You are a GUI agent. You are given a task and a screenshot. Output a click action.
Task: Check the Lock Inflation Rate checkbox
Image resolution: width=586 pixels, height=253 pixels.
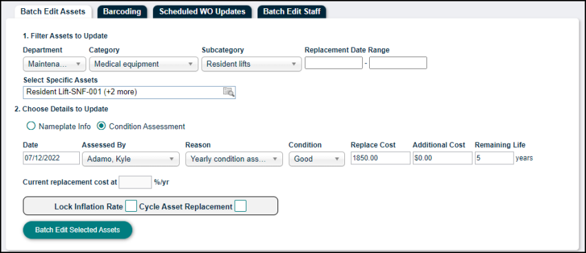click(x=131, y=206)
